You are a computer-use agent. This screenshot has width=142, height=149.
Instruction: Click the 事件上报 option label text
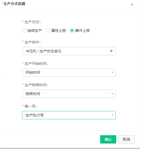click(82, 30)
